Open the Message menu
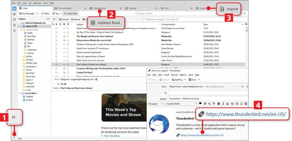Image resolution: width=292 pixels, height=141 pixels. click(37, 3)
